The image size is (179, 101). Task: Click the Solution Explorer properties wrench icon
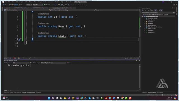[159, 10]
